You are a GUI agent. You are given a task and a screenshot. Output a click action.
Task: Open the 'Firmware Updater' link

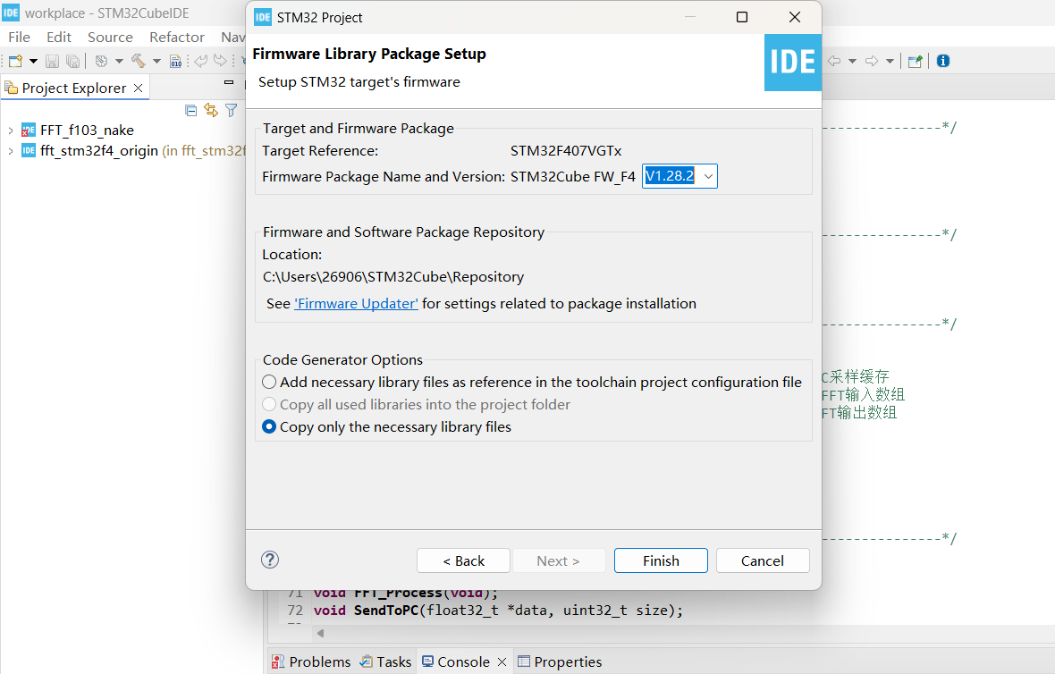(356, 304)
